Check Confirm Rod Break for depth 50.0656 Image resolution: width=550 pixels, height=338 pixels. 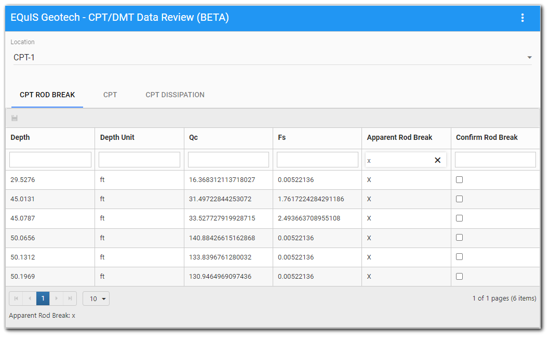click(459, 237)
